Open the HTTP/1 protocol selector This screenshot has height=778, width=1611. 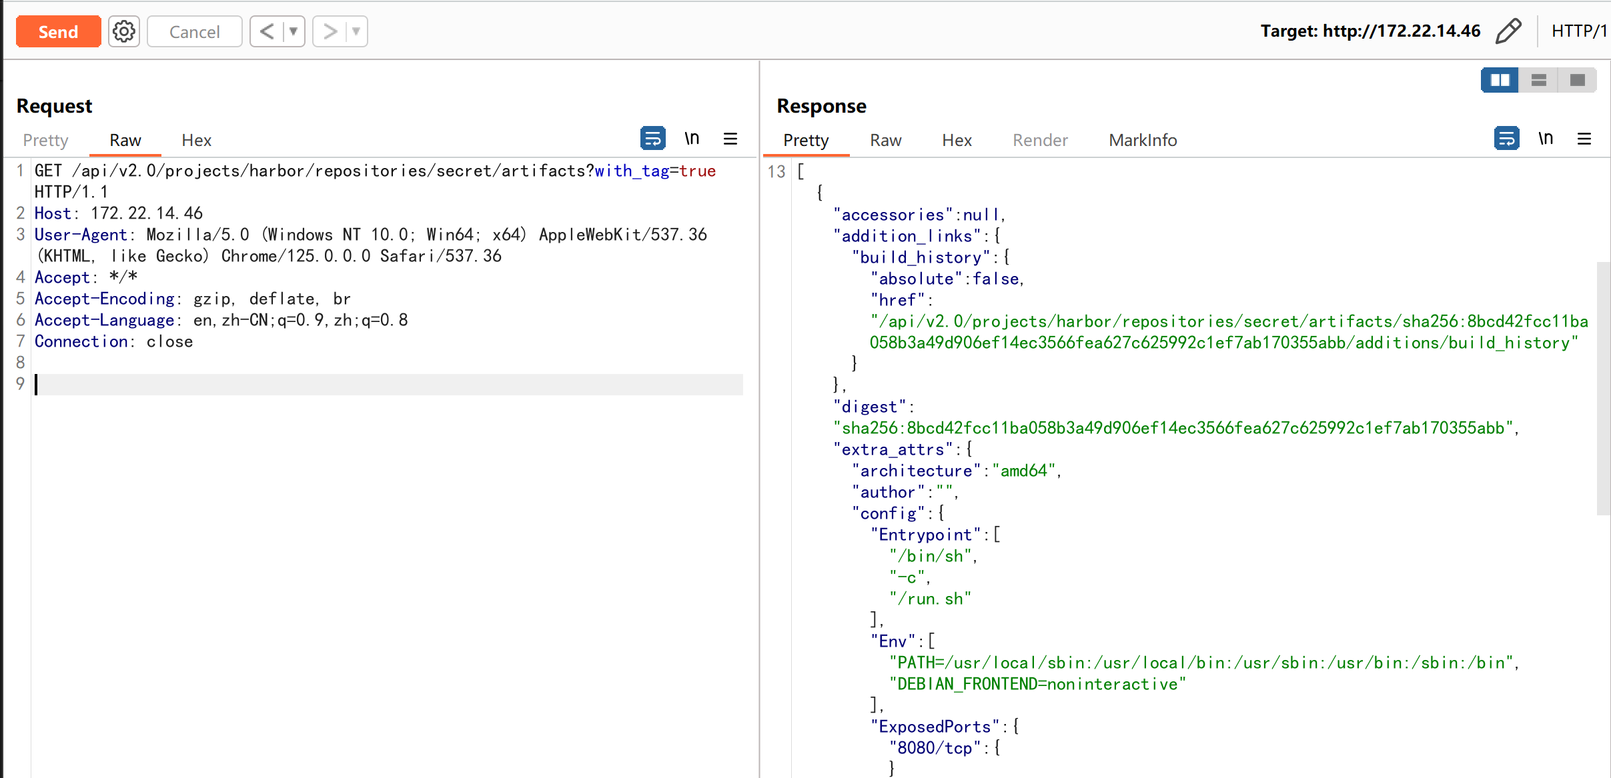(x=1578, y=31)
